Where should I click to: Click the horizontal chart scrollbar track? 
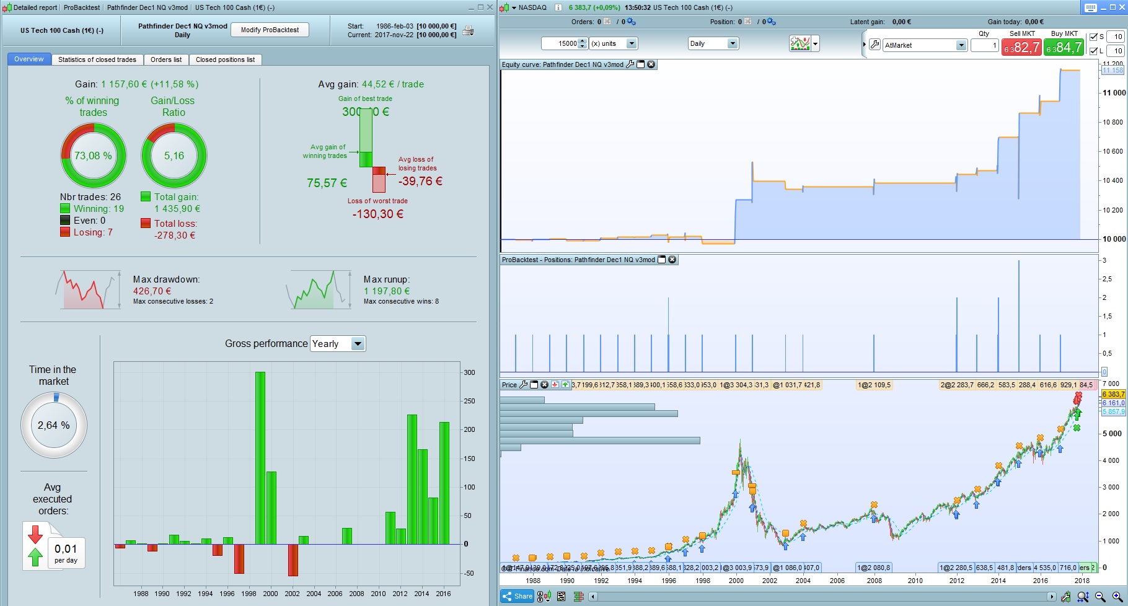(822, 597)
